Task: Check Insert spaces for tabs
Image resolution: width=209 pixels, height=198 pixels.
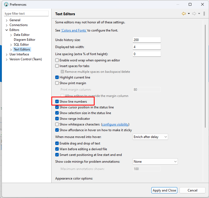Action: coord(57,66)
